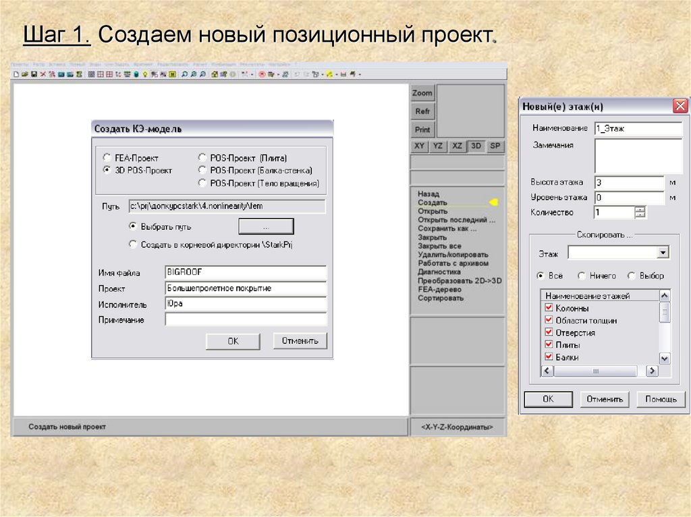Click the Количество spinner arrows
Image resolution: width=691 pixels, height=517 pixels.
point(640,213)
